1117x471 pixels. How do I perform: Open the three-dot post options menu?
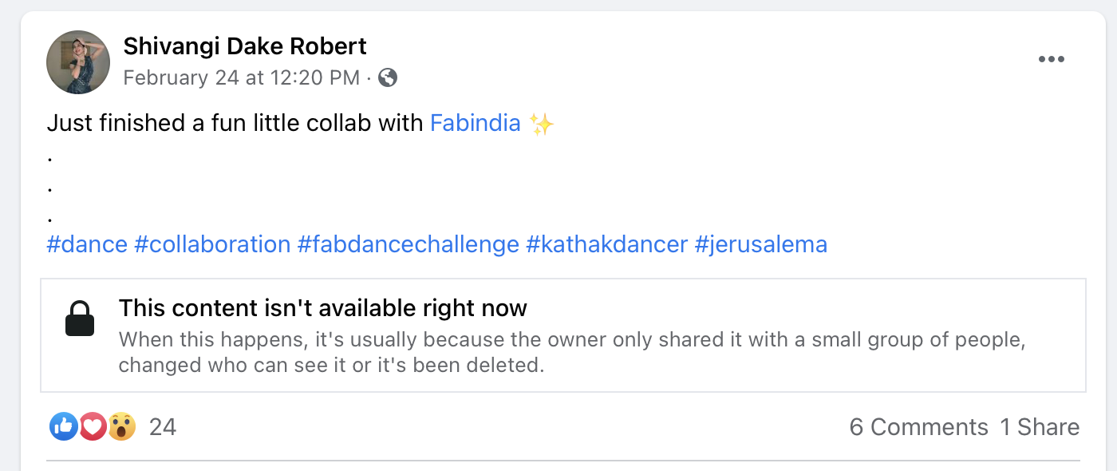1052,60
